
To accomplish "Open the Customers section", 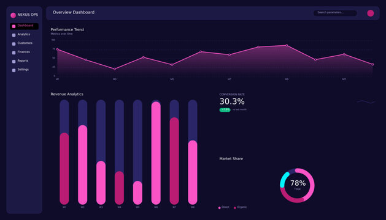I will [x=24, y=43].
